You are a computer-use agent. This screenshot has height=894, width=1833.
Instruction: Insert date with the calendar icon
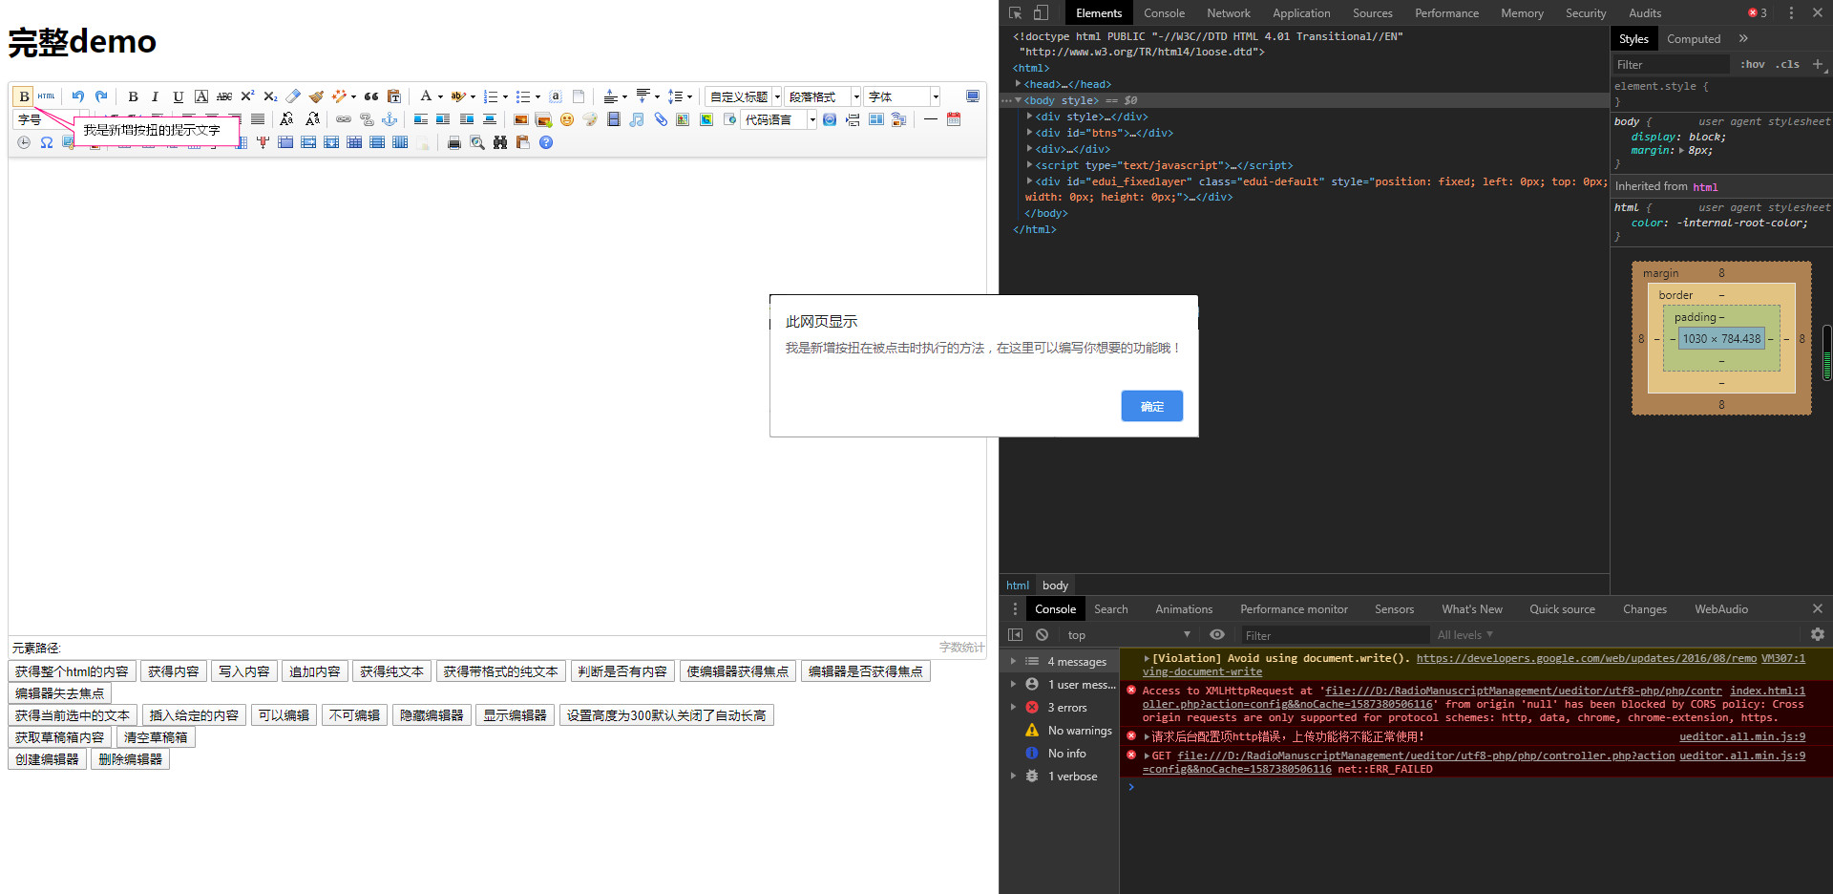[953, 119]
